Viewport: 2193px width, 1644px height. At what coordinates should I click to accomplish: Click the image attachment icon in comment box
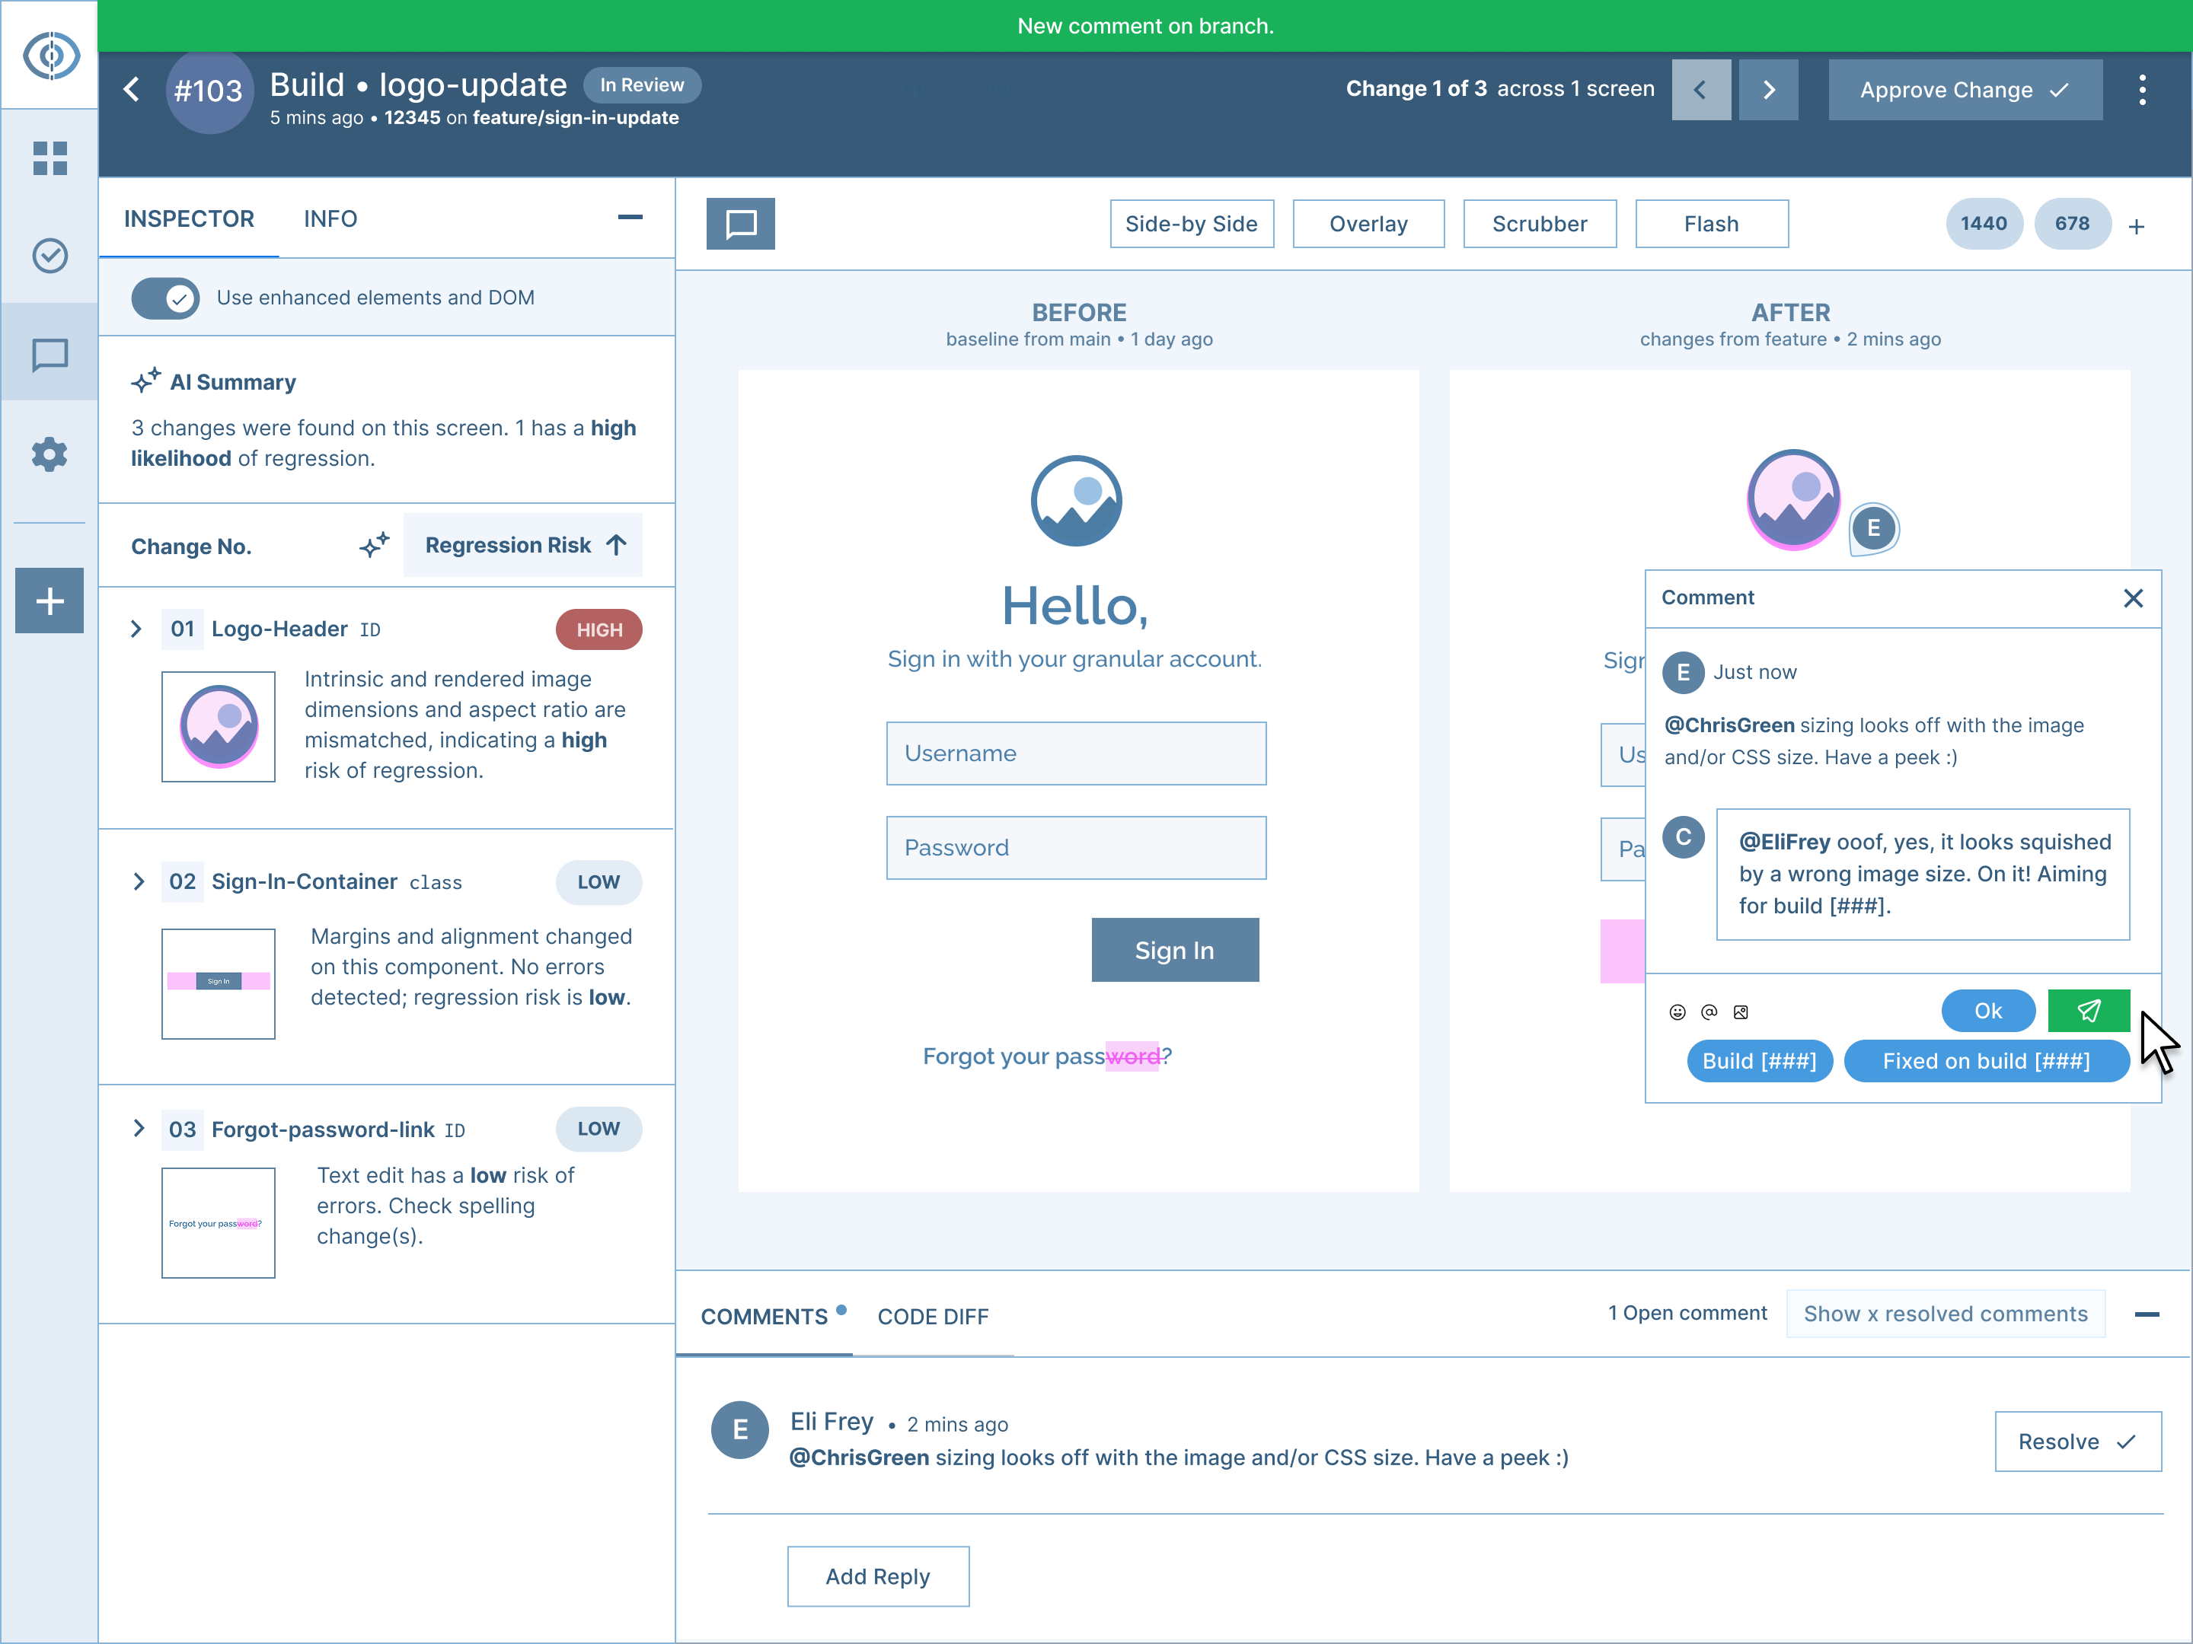[x=1741, y=1012]
